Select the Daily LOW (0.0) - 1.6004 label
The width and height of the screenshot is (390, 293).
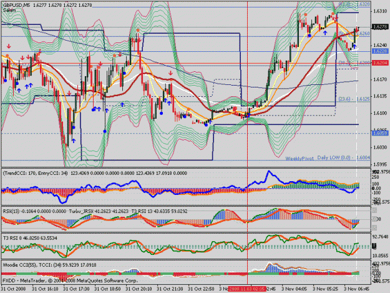click(x=343, y=158)
